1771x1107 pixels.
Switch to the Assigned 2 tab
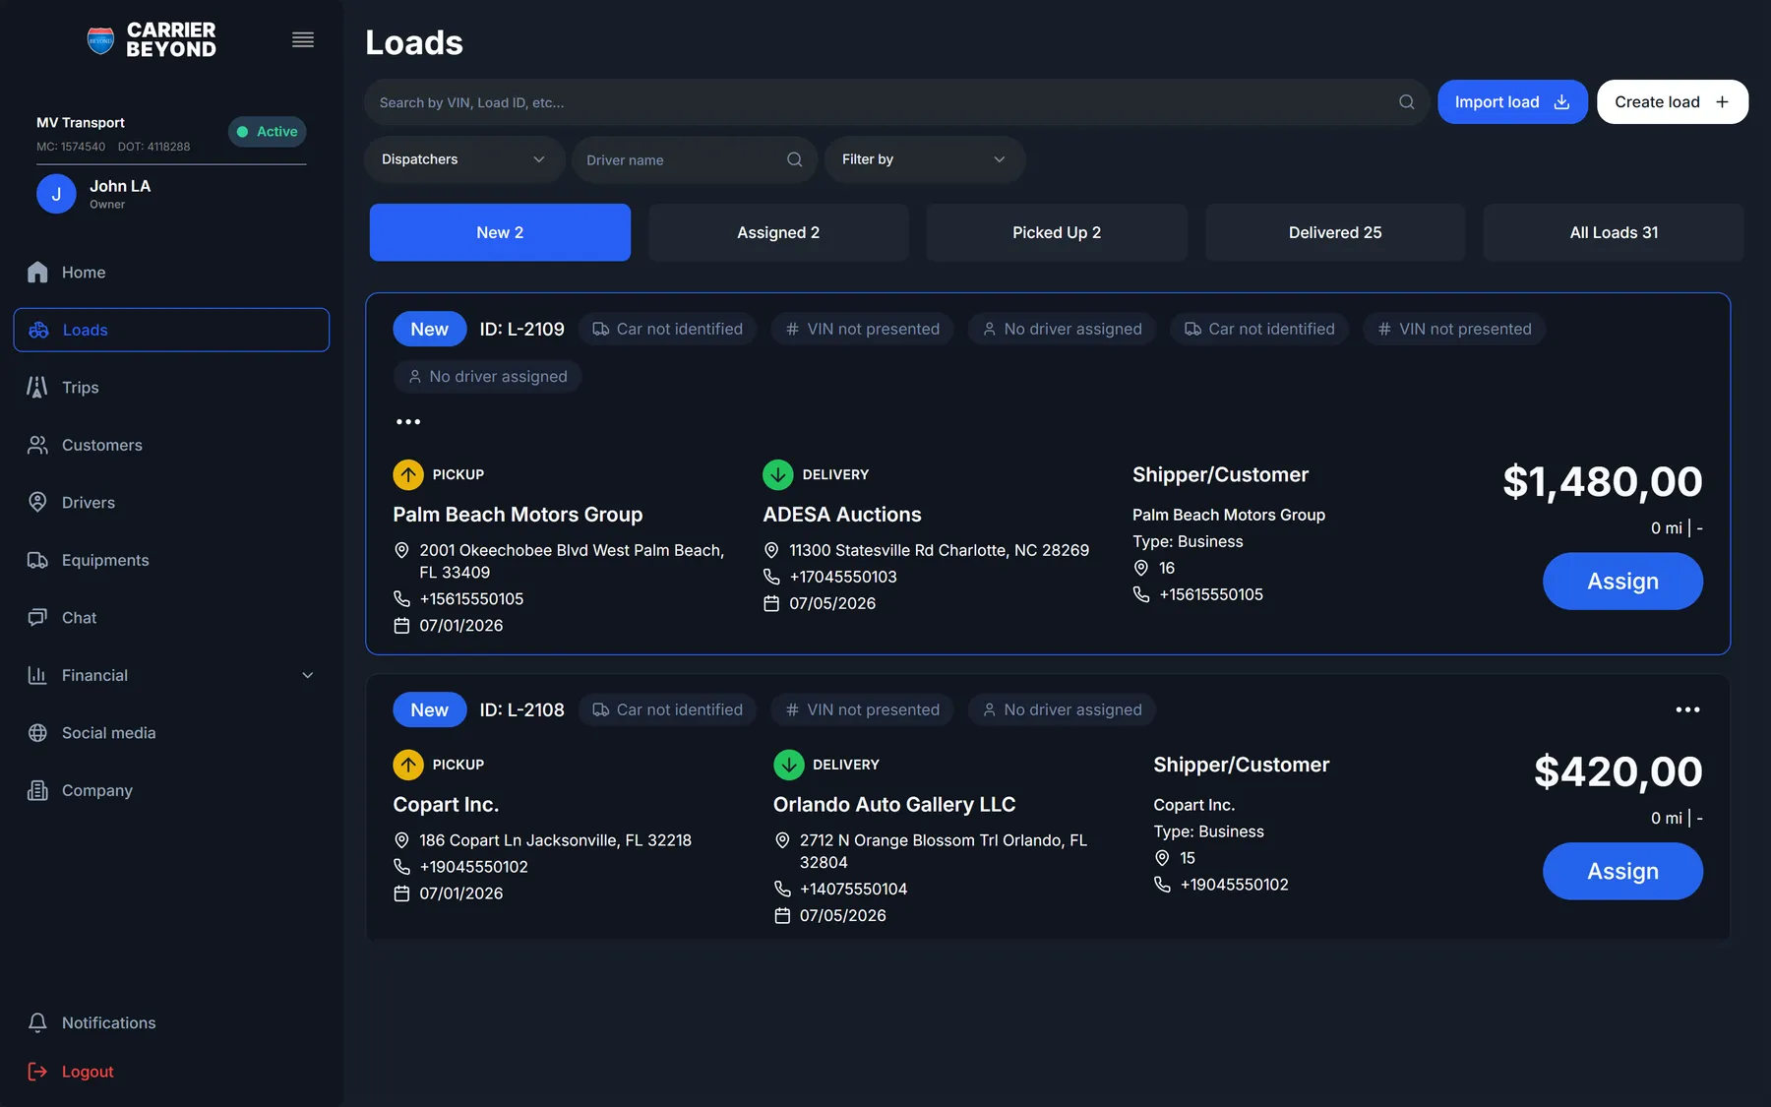(x=778, y=232)
